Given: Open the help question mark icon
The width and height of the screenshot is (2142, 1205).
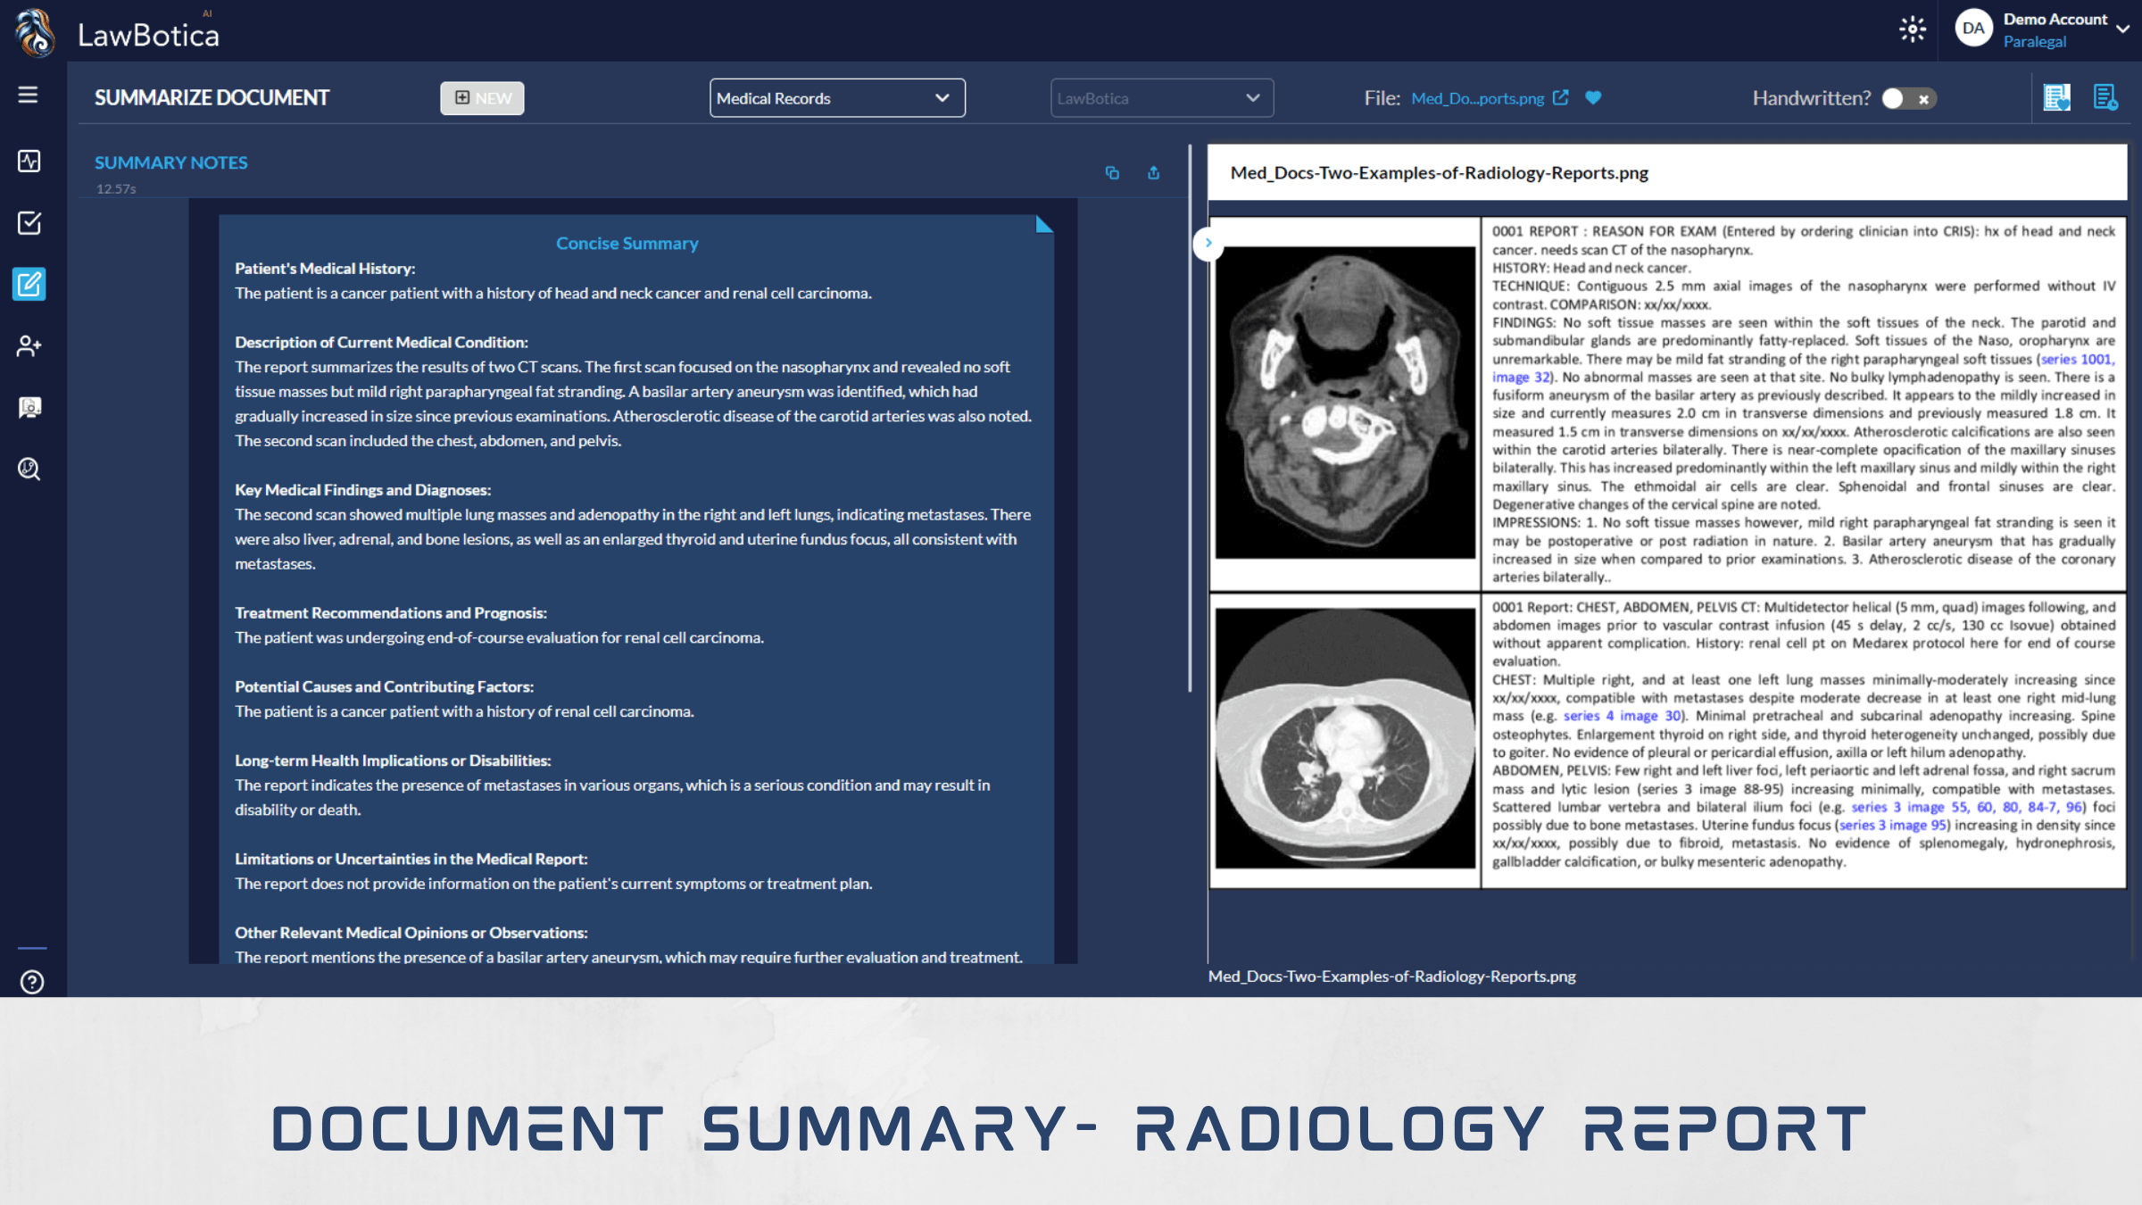Looking at the screenshot, I should point(32,982).
